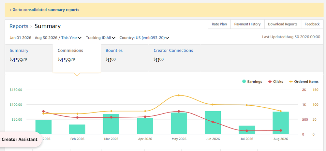
Task: Click the Jun 2026 red Clicks point
Action: click(213, 122)
